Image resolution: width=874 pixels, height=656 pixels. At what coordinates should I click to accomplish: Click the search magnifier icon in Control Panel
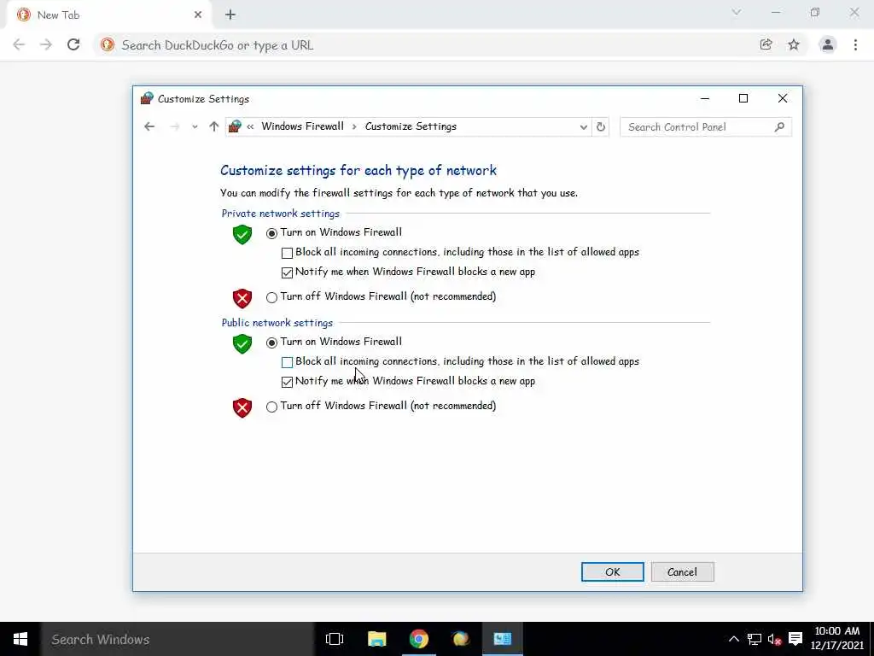pos(779,127)
